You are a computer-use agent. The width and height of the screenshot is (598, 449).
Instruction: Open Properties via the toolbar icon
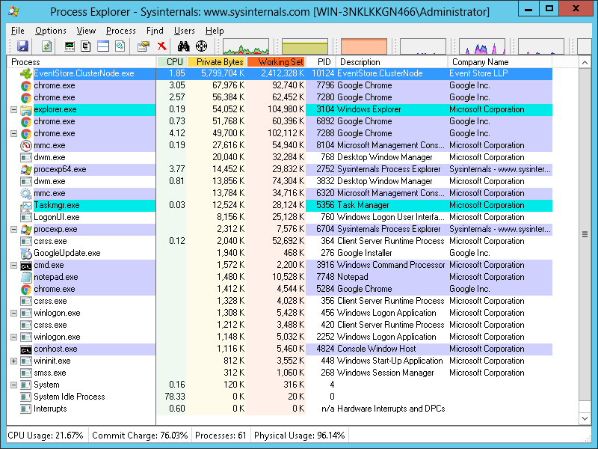pos(144,46)
